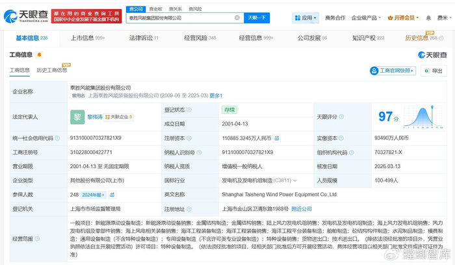
Task: Select the 查老板 search type tab
Action: 155,9
